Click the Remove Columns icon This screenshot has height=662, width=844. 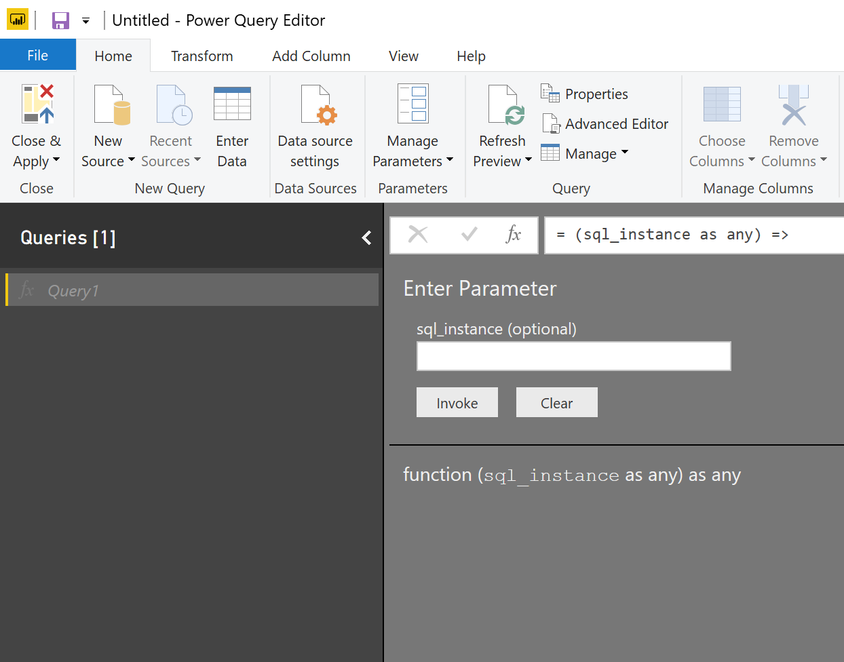pos(793,105)
